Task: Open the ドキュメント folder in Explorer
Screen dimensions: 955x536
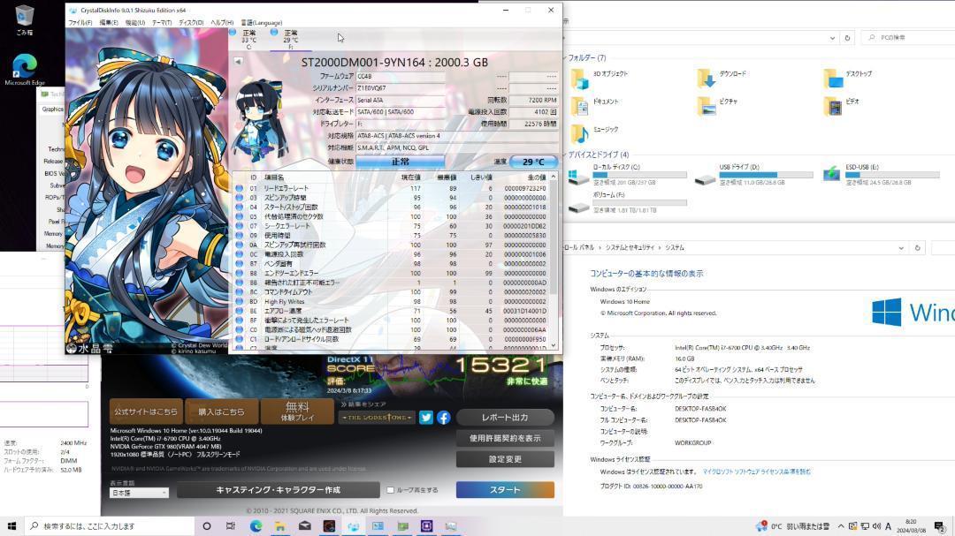Action: pyautogui.click(x=595, y=107)
